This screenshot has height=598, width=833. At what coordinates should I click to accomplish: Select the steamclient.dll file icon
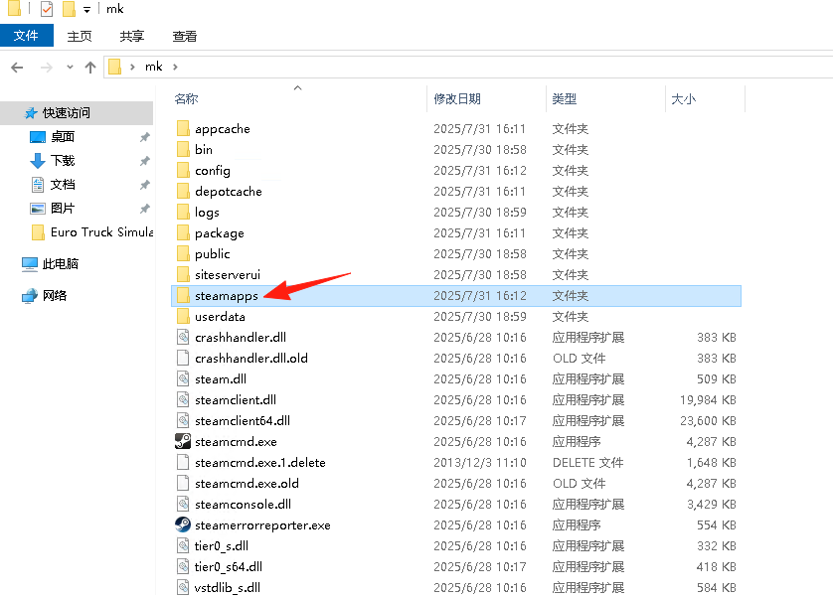(183, 399)
